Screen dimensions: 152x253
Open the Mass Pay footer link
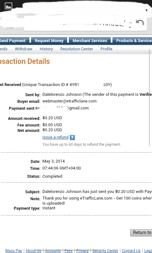[14, 250]
